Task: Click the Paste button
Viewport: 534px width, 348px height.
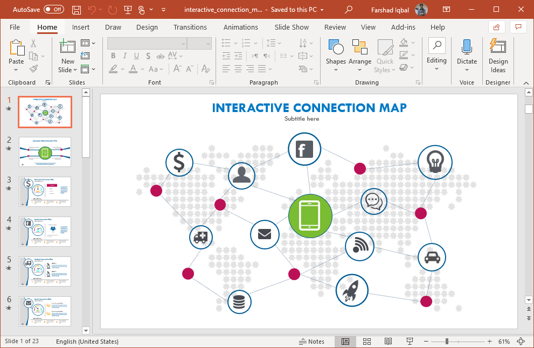Action: tap(16, 48)
